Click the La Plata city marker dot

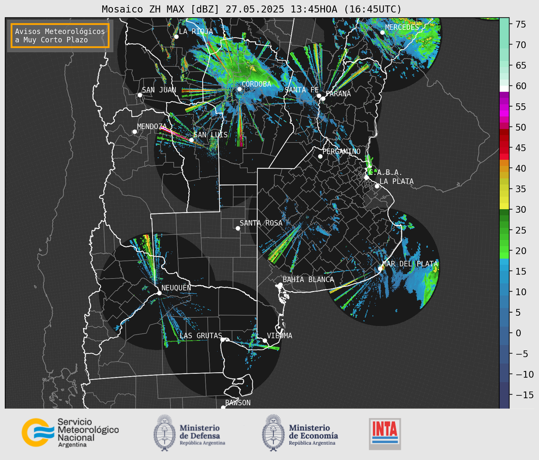377,186
